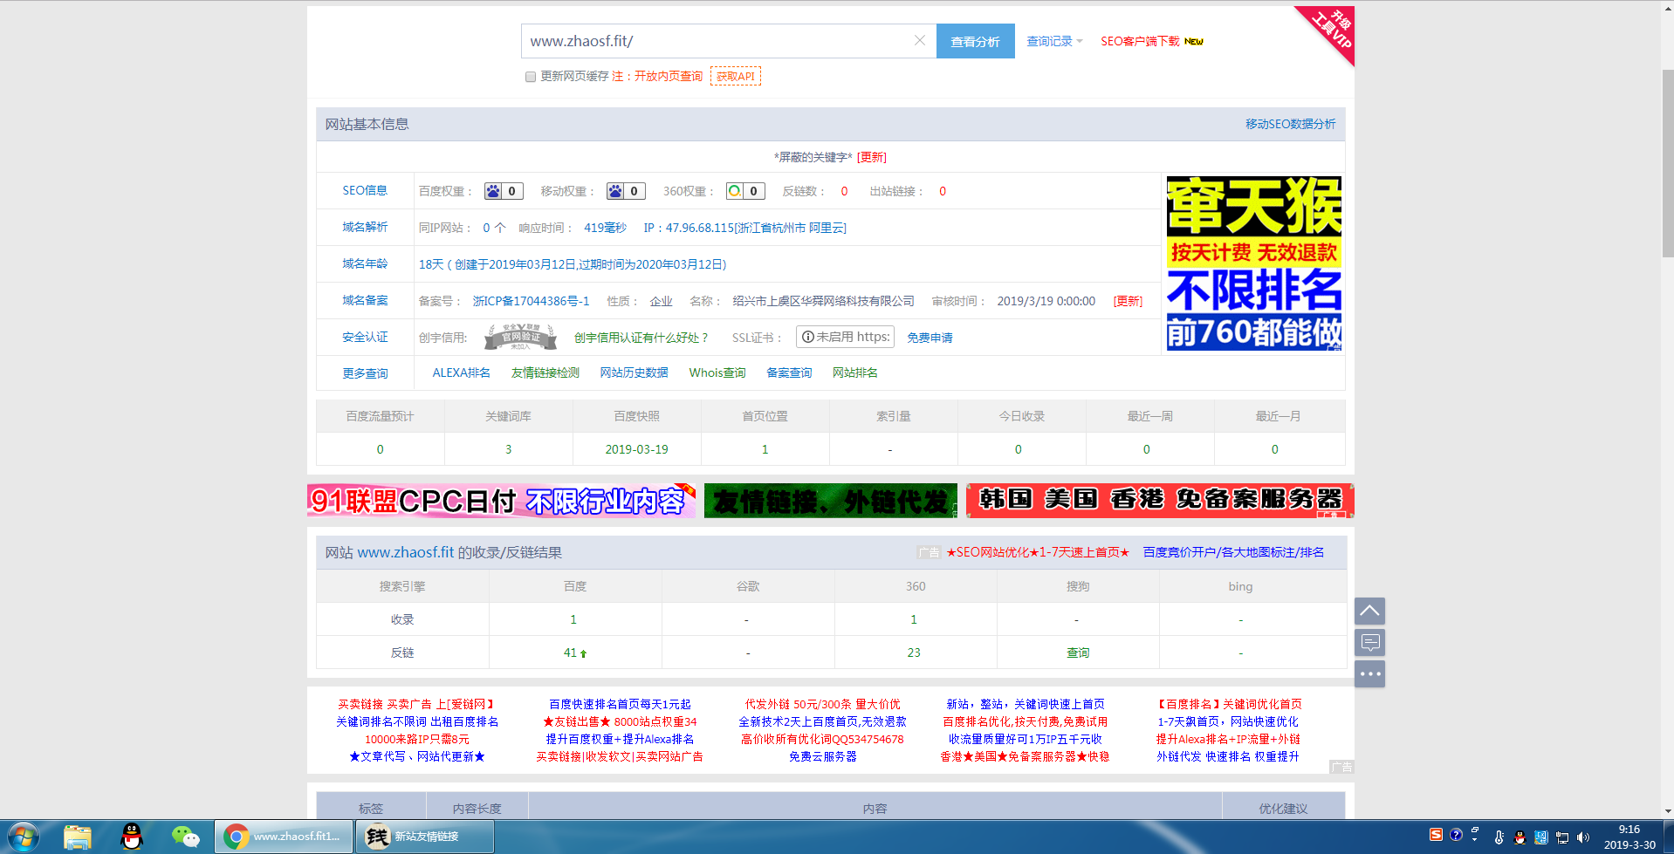
Task: Click the 360 weight badge icon
Action: [x=735, y=191]
